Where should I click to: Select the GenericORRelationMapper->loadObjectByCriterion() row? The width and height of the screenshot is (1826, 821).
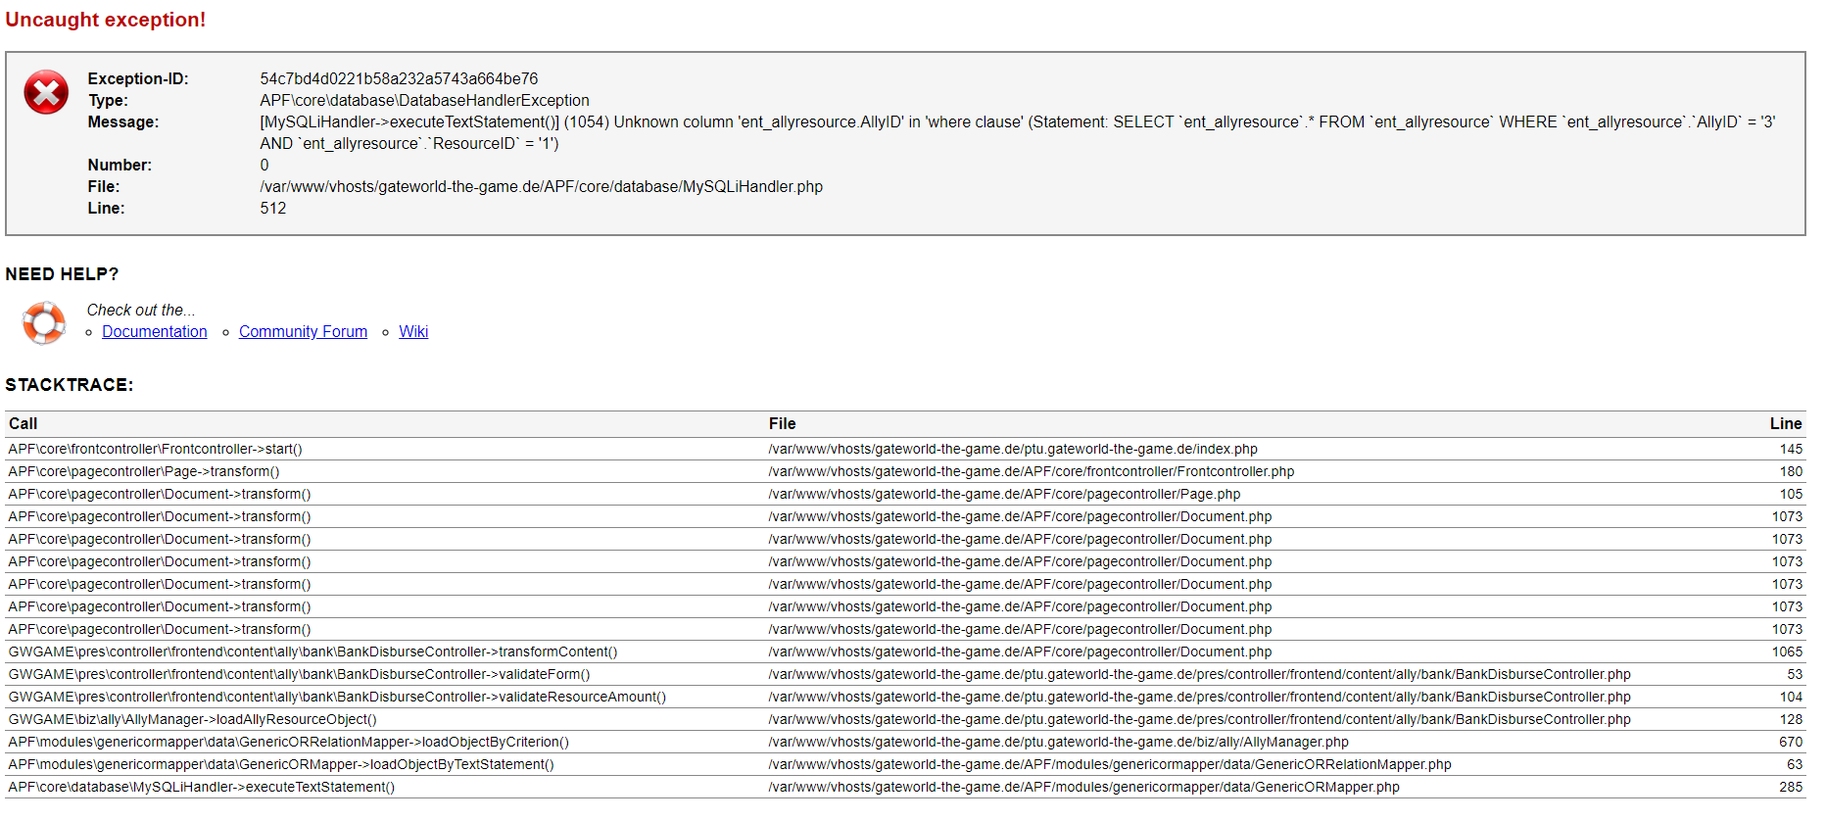pos(288,743)
